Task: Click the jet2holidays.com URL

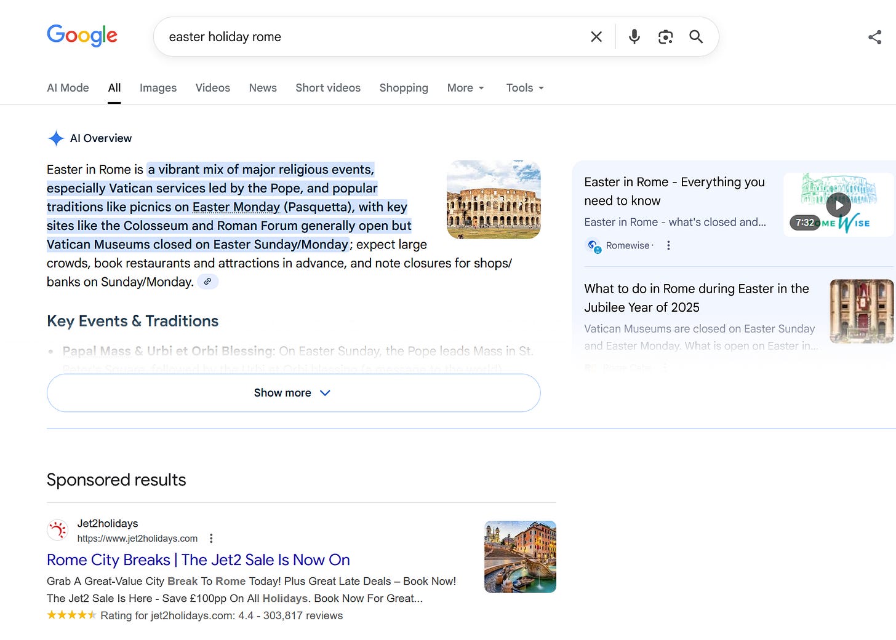Action: 137,539
